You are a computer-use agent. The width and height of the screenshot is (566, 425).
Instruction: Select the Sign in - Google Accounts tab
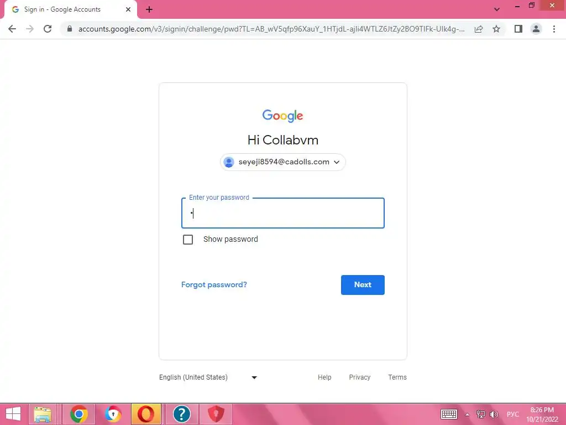[70, 9]
